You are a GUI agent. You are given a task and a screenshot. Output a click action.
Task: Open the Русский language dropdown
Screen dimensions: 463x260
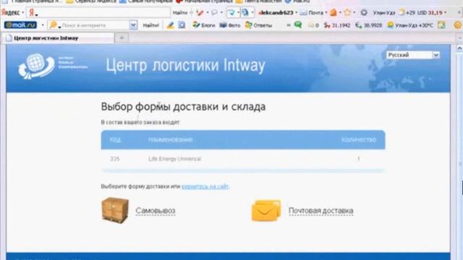(x=413, y=55)
